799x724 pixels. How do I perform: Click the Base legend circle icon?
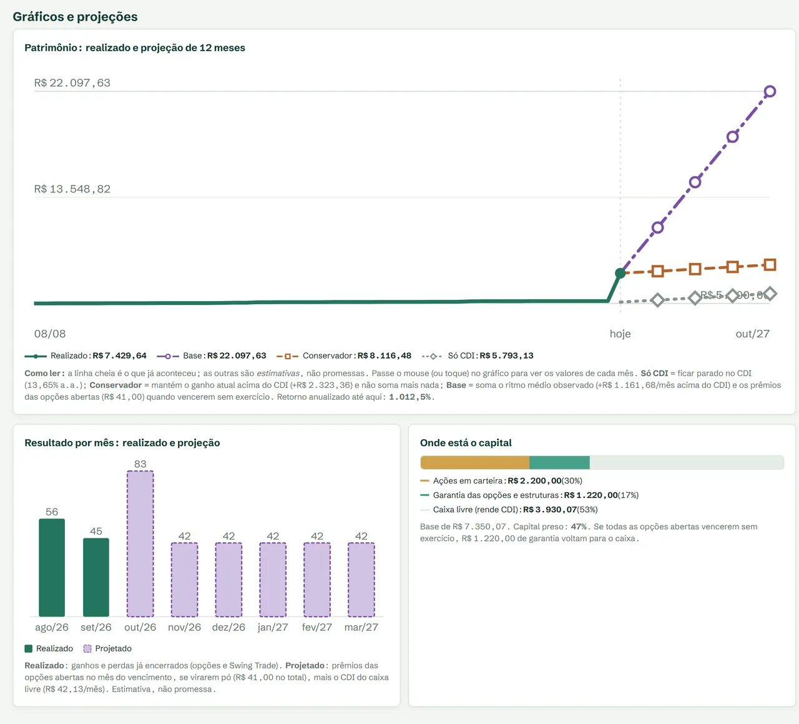pos(168,356)
